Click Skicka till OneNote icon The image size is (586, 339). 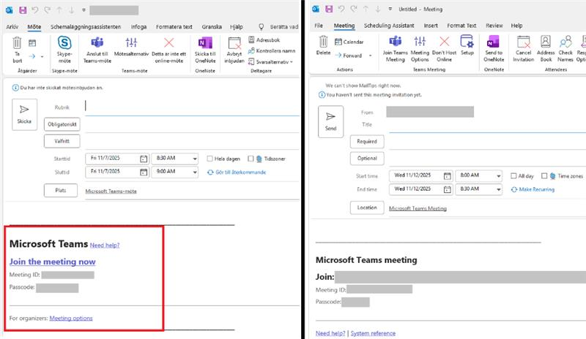coord(205,42)
